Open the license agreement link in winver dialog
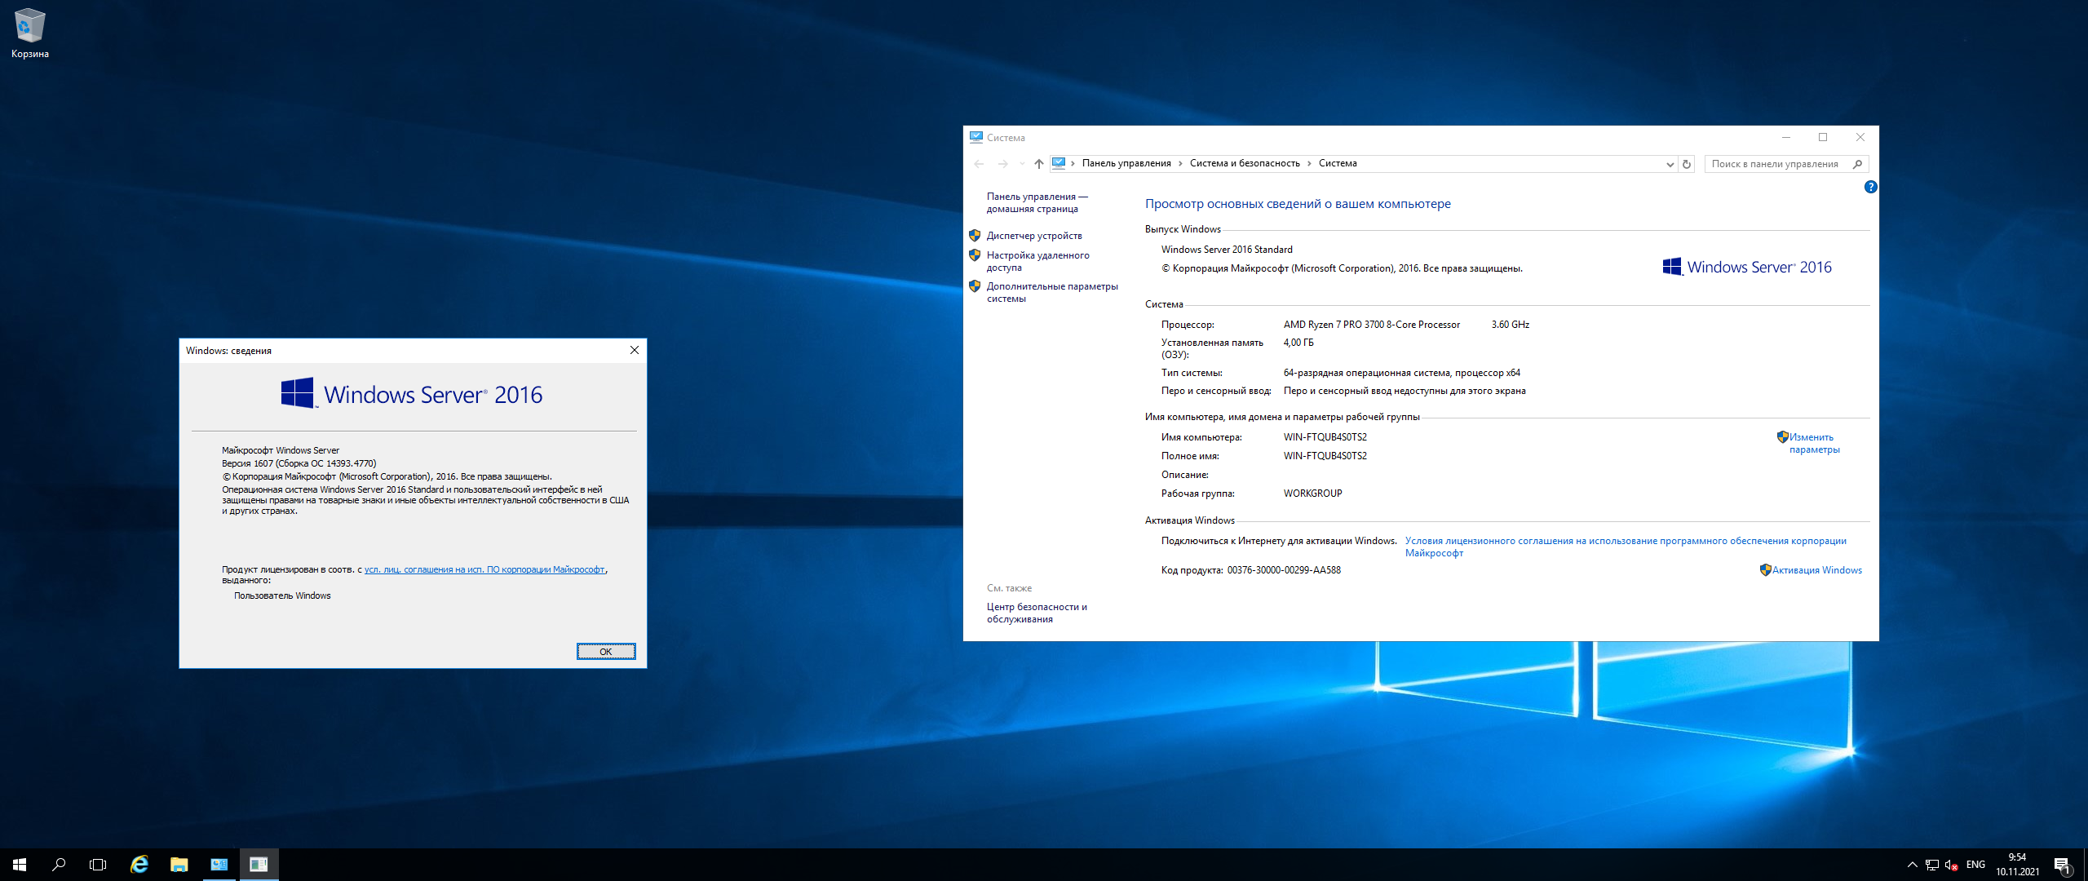2088x881 pixels. point(484,569)
